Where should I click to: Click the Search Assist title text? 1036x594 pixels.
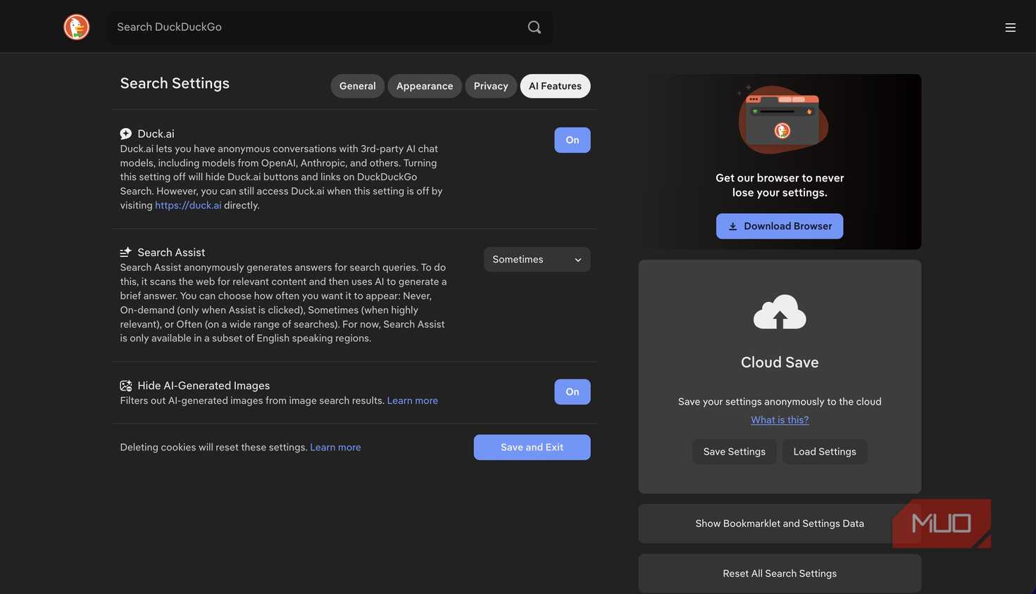(171, 253)
